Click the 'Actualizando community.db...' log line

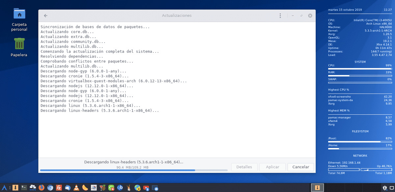[x=73, y=42]
